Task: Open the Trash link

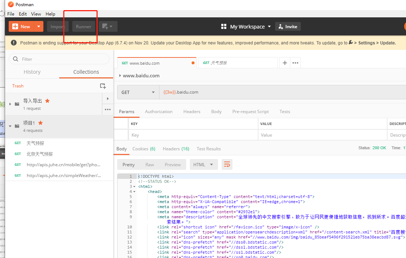Action: pos(18,86)
